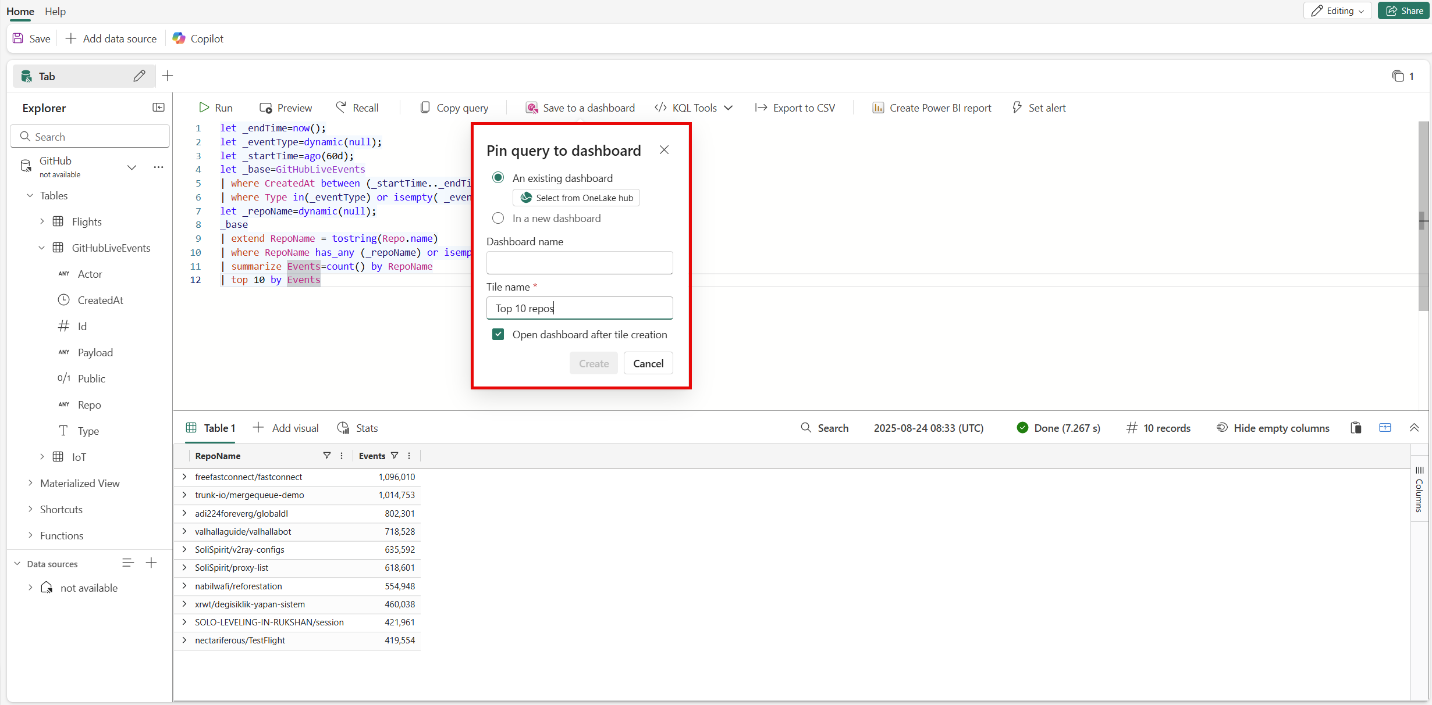Click the pencil icon to rename Tab
The image size is (1432, 705).
pos(139,76)
